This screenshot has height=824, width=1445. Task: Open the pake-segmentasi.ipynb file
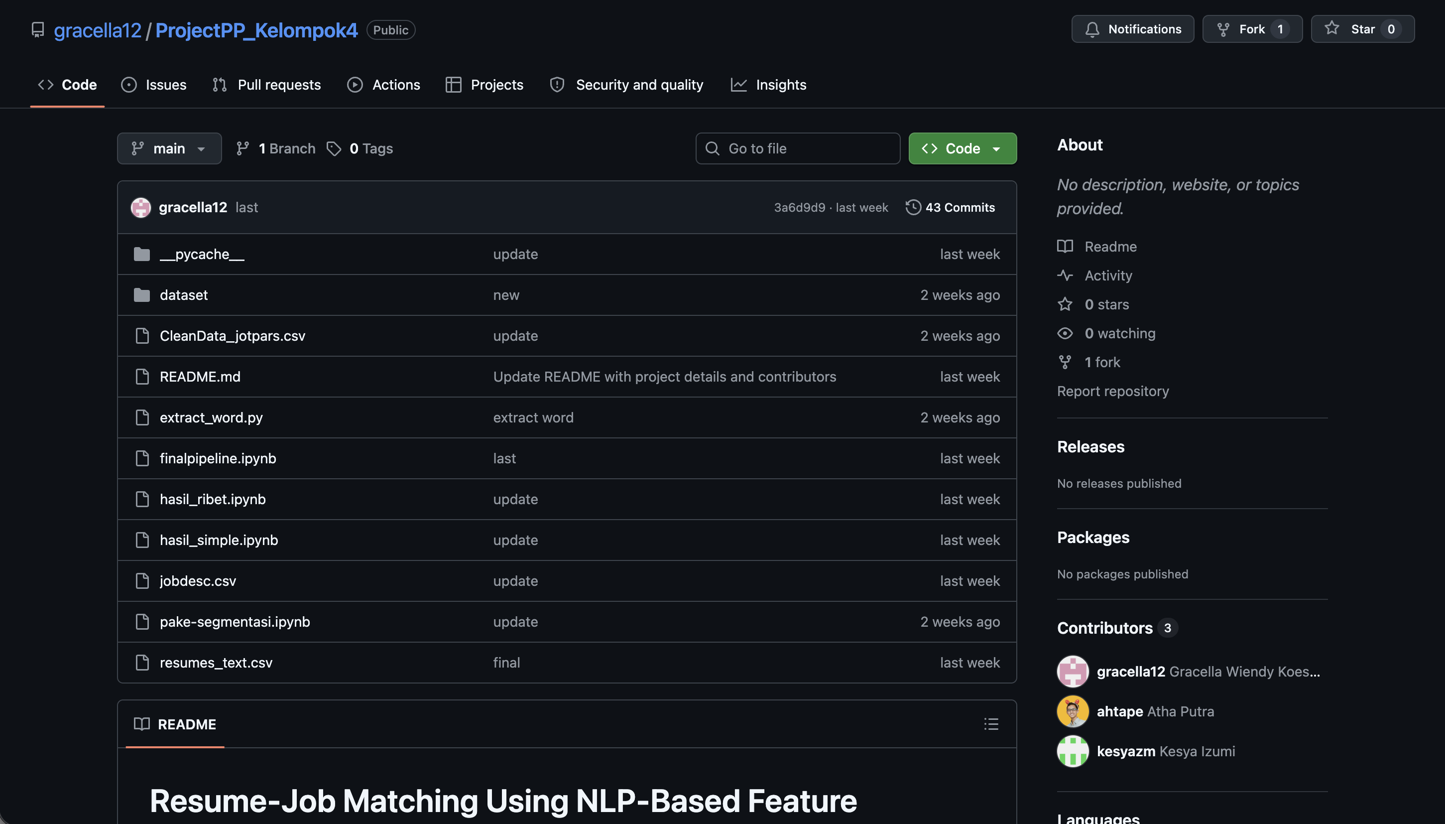[x=235, y=621]
